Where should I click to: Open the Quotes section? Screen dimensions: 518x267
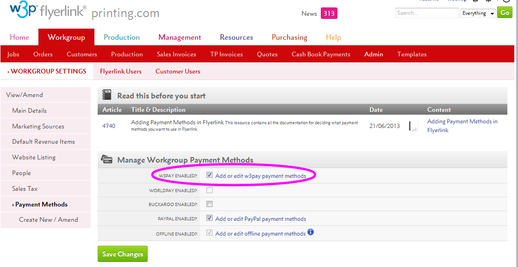click(x=267, y=55)
